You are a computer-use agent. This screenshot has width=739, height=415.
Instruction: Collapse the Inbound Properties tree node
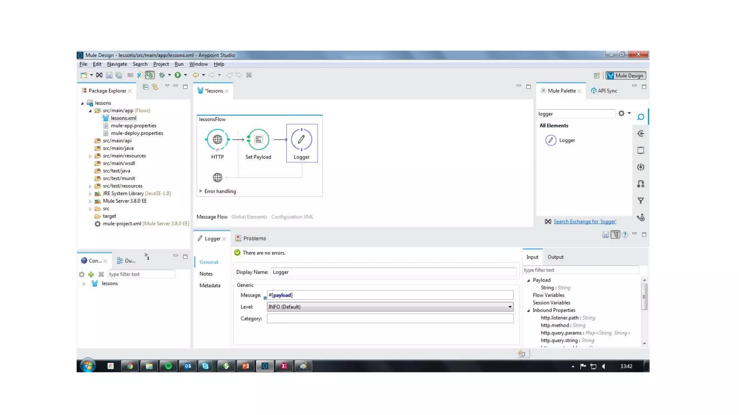pos(529,311)
